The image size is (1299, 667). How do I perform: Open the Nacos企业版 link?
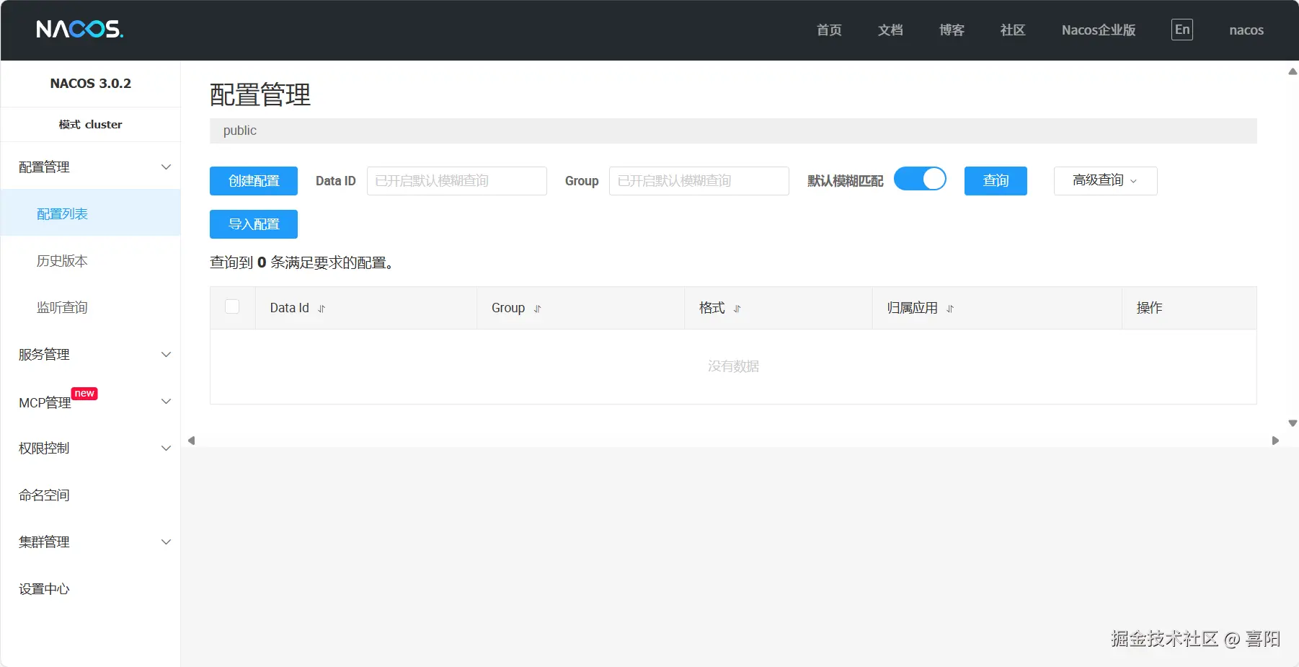[1099, 30]
